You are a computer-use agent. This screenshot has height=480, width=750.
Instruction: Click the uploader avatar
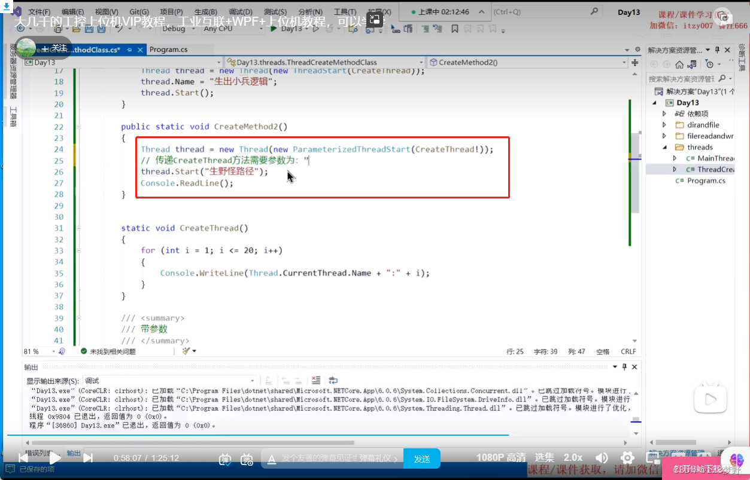26,48
